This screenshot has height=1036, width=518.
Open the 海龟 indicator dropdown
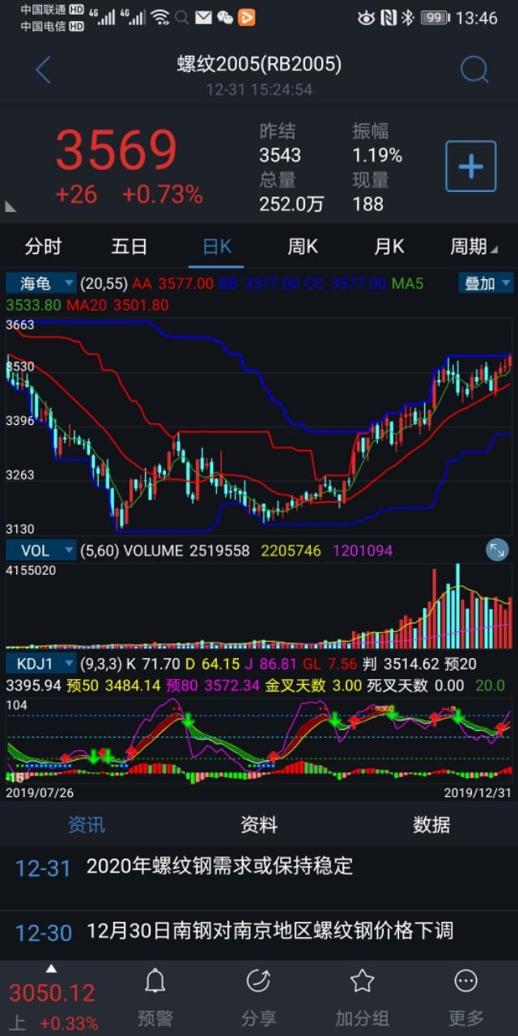pyautogui.click(x=41, y=283)
